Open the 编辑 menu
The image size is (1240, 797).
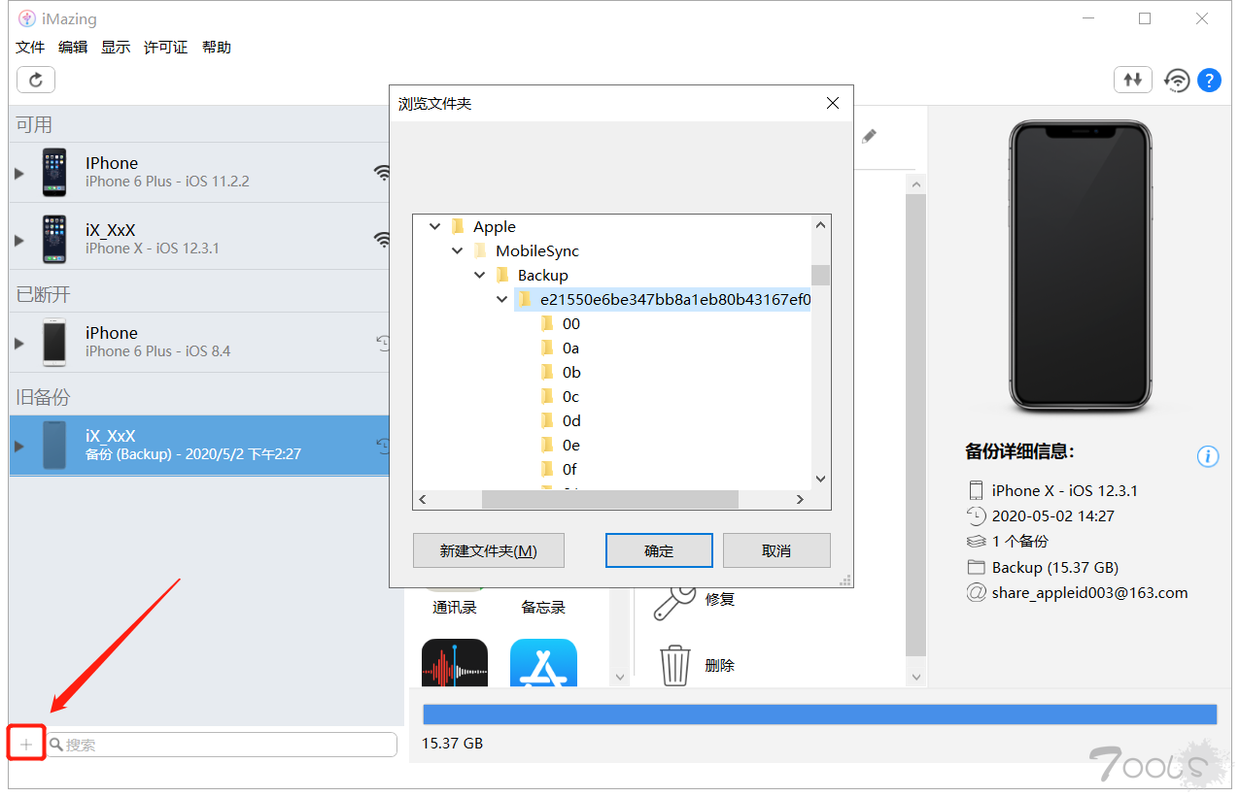coord(73,47)
